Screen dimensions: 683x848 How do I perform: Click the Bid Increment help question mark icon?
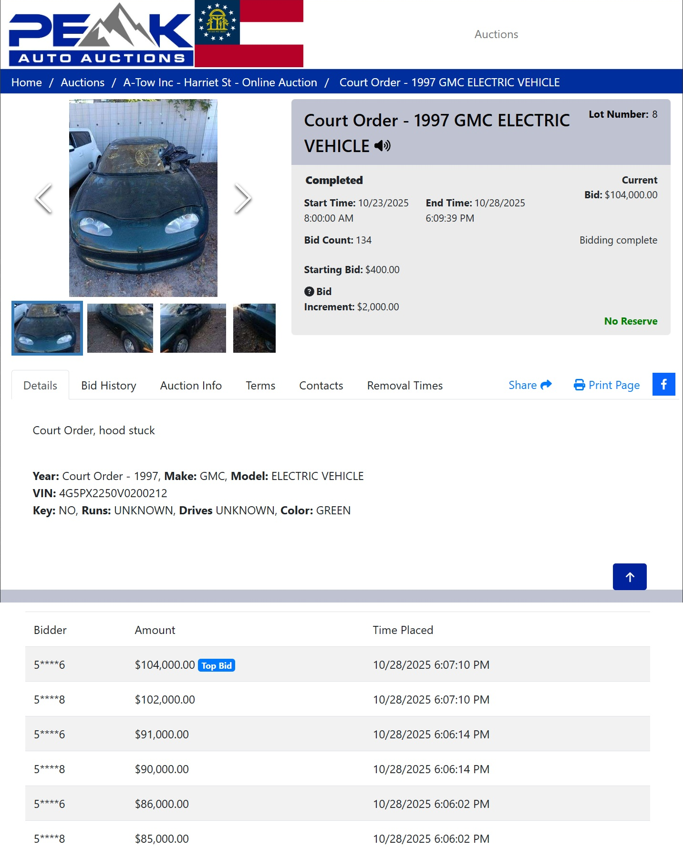(x=309, y=292)
